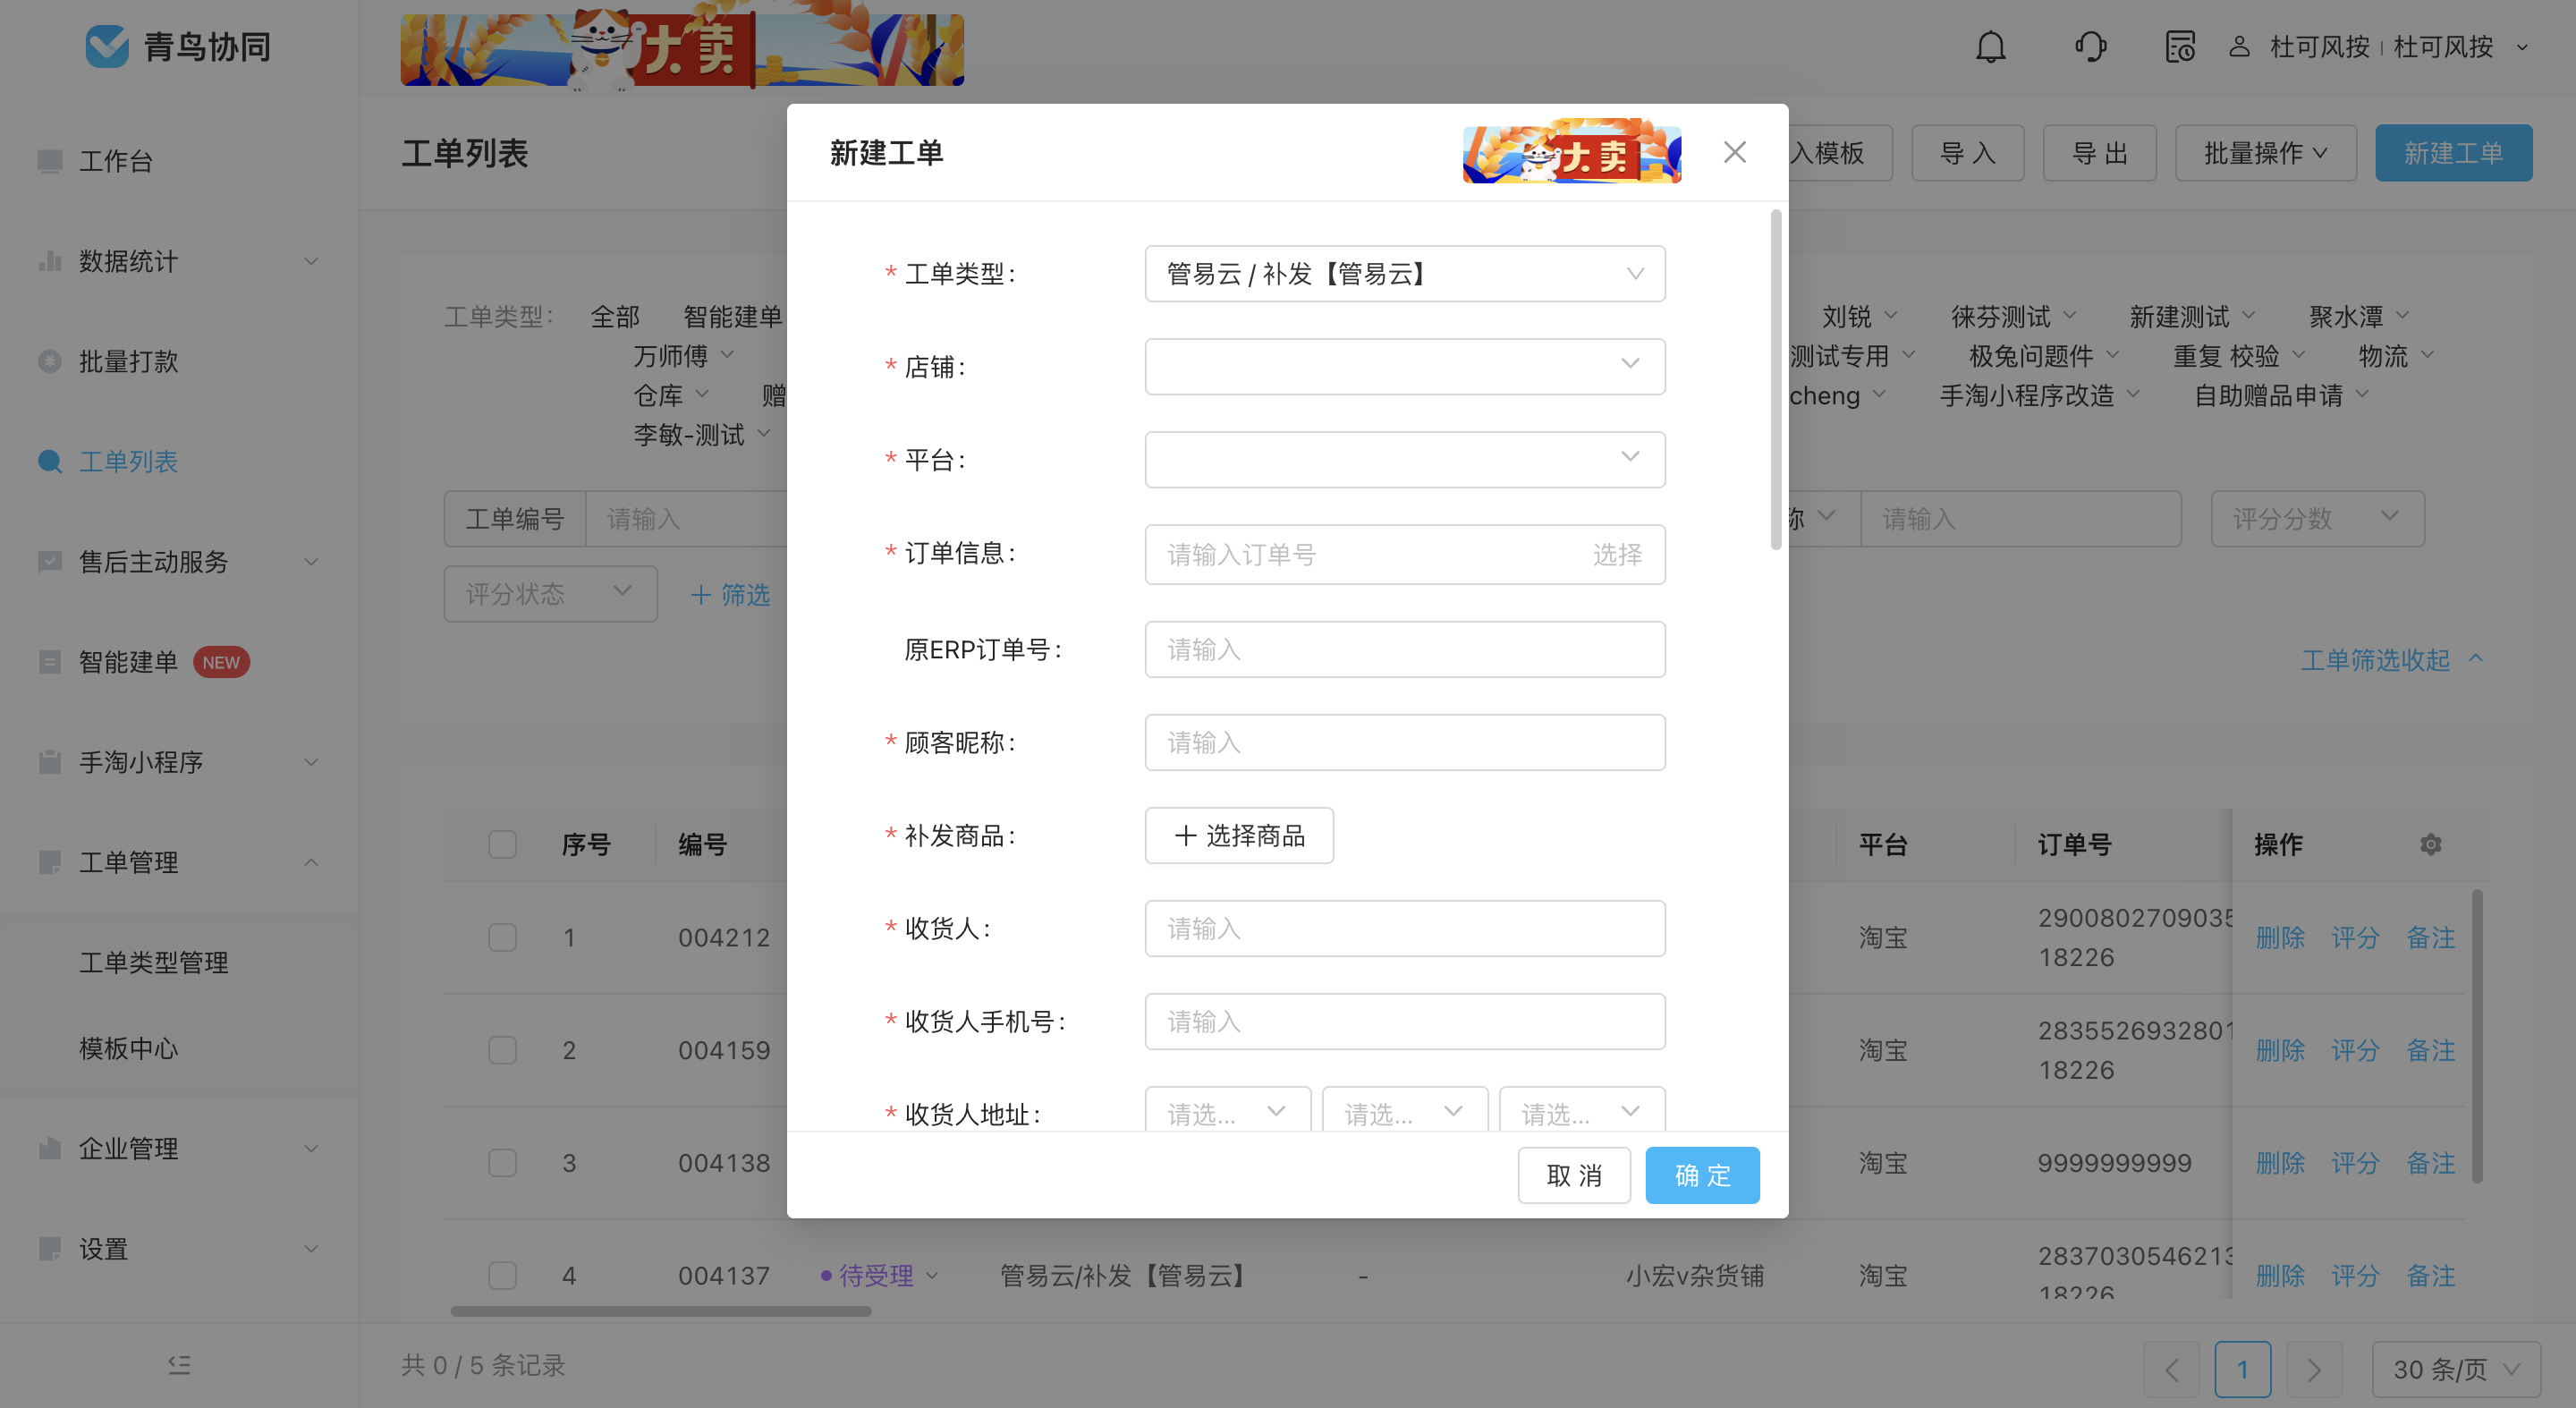This screenshot has height=1408, width=2576.
Task: Click 选择 in the 订单信息 field
Action: click(1617, 554)
